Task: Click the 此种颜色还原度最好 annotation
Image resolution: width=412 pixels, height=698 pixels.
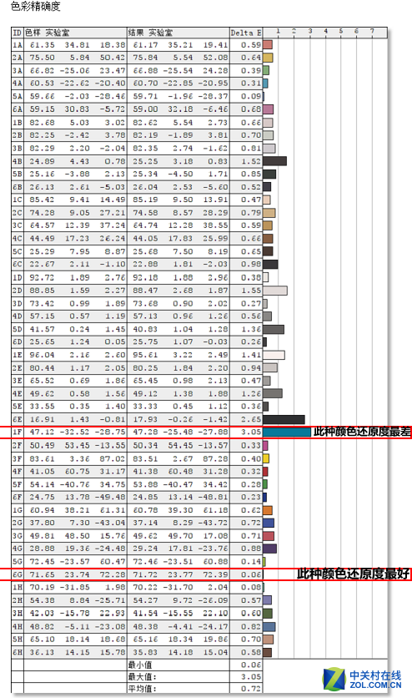Action: click(x=354, y=574)
